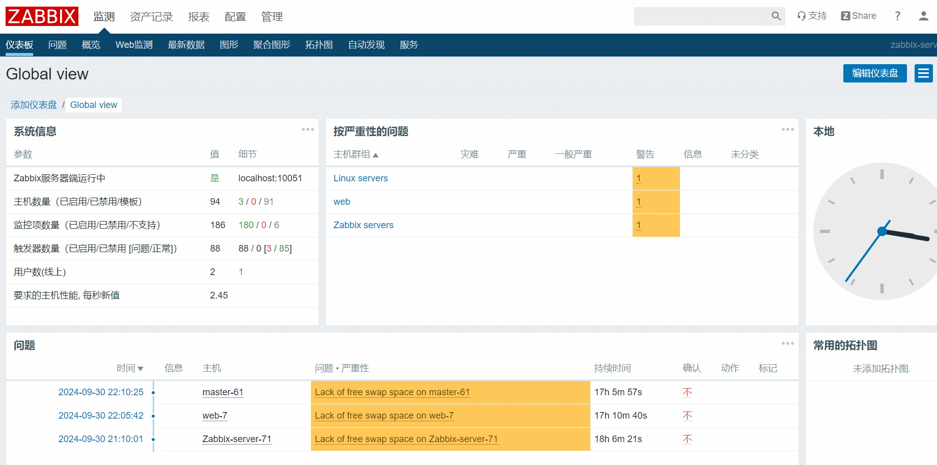Open the 拓扑图 submenu tab
The height and width of the screenshot is (465, 937).
pyautogui.click(x=319, y=45)
